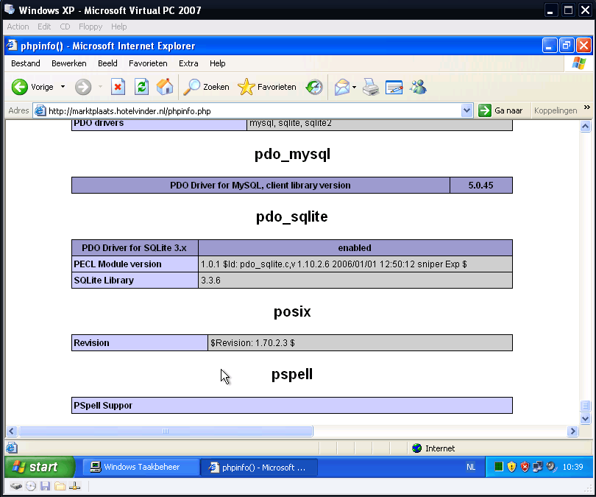Viewport: 596px width, 497px height.
Task: Expand the Koppelingen links chevron
Action: point(587,107)
